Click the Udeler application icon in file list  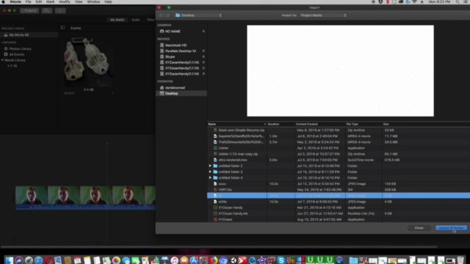(215, 148)
